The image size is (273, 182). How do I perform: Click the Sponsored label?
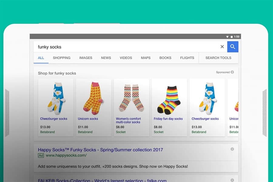[x=223, y=72]
